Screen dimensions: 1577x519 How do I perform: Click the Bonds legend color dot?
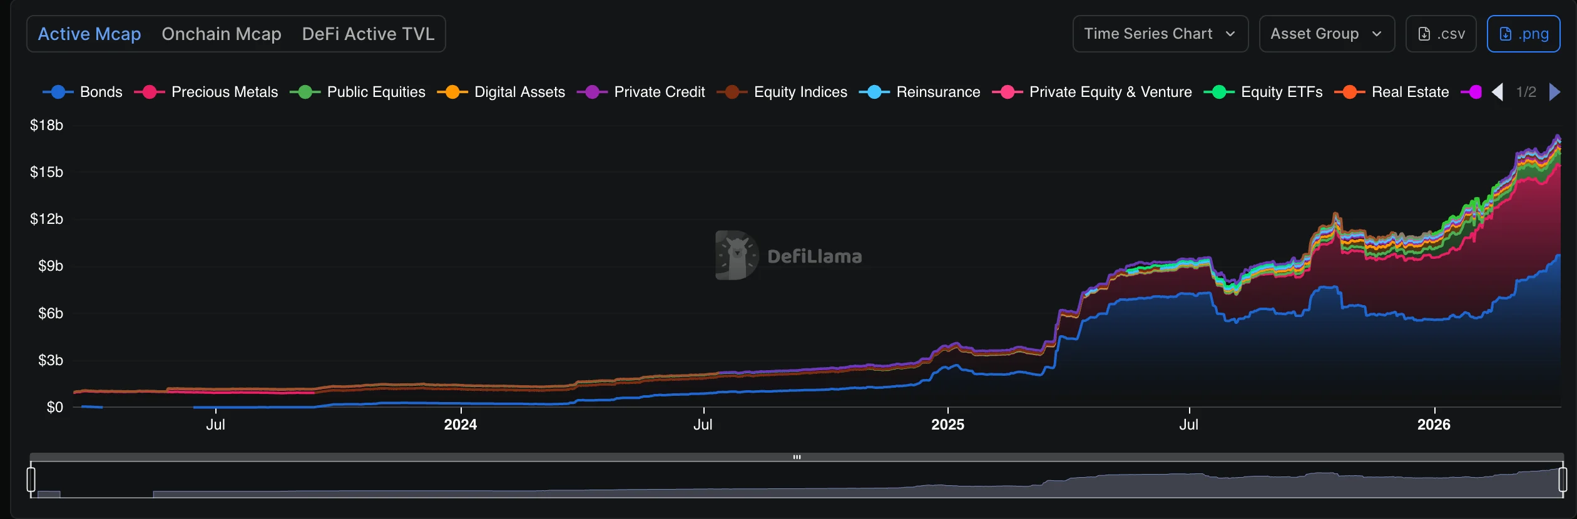coord(59,91)
